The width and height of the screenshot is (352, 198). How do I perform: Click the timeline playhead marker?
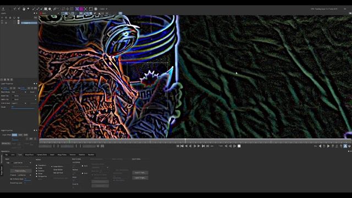[x=185, y=141]
